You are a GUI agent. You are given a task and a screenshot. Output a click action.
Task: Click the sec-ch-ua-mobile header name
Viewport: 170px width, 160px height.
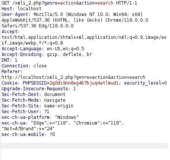point(23,134)
